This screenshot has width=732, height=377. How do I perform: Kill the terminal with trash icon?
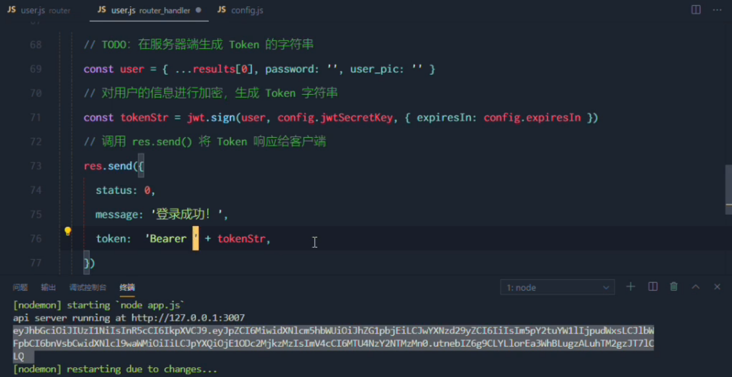pyautogui.click(x=674, y=287)
